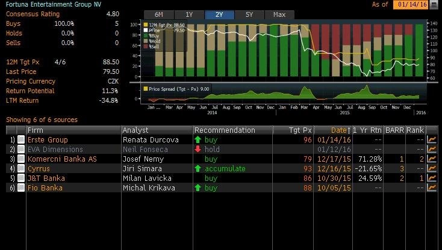
Task: Click target price 96 for Erste Group
Action: (308, 140)
